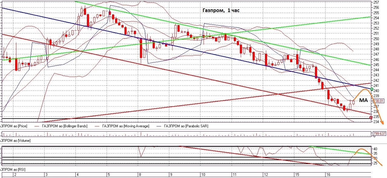387x178 pixels.
Task: Click RSI level 25 on the axis
Action: pos(375,163)
